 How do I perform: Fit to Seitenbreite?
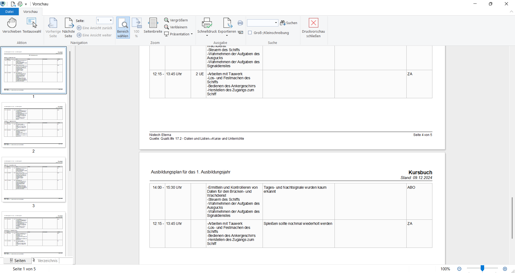[153, 26]
